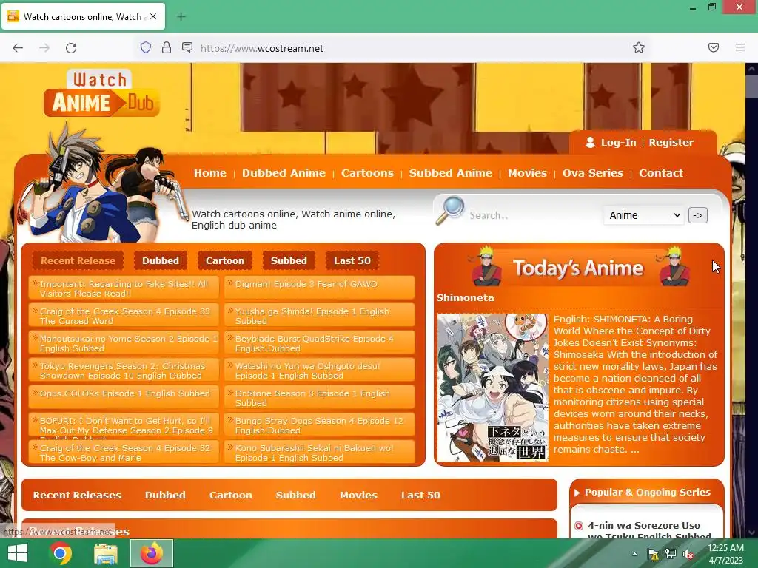Launch Chrome from the taskbar
Viewport: 758px width, 568px height.
[x=61, y=553]
